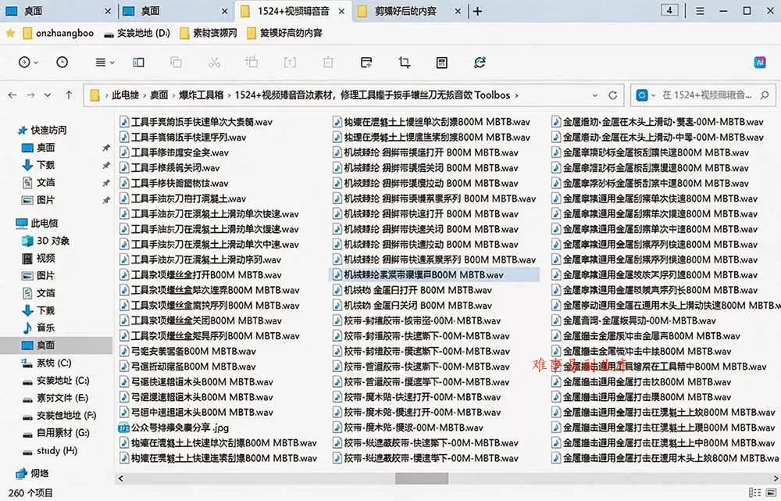Image resolution: width=781 pixels, height=501 pixels.
Task: Toggle the side pane layout icon
Action: [x=138, y=63]
